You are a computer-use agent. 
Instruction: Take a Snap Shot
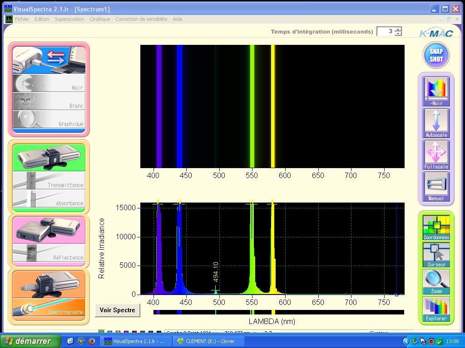pyautogui.click(x=436, y=55)
